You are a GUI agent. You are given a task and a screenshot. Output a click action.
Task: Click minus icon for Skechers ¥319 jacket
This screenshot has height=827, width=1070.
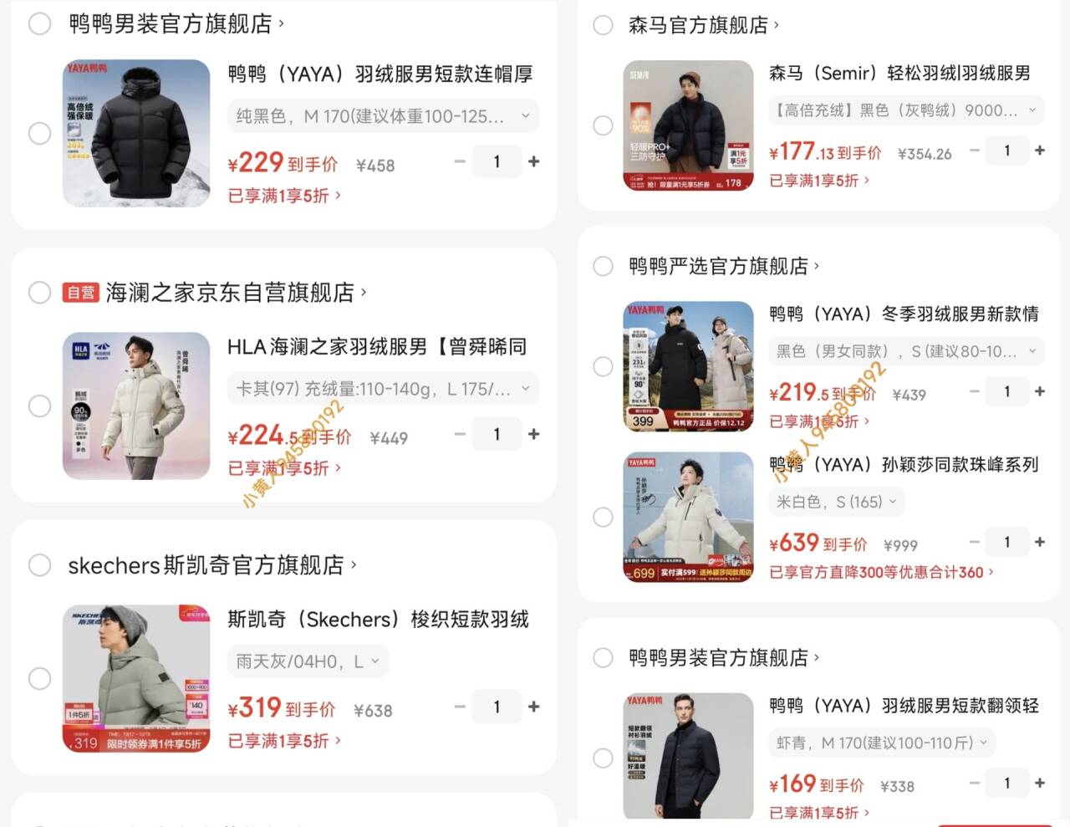[x=460, y=707]
